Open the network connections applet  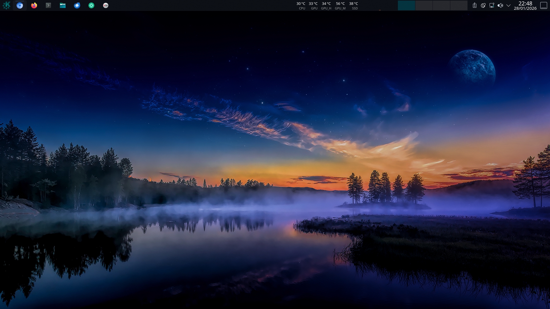[492, 5]
